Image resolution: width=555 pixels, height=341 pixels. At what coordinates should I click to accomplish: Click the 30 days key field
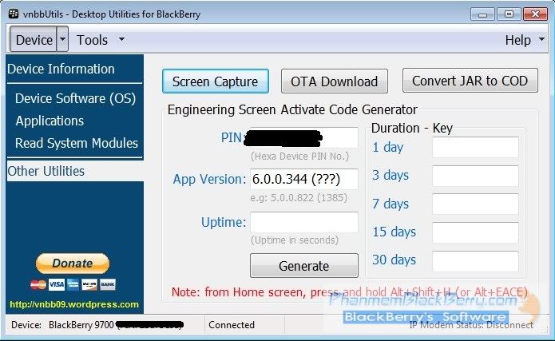coord(475,261)
